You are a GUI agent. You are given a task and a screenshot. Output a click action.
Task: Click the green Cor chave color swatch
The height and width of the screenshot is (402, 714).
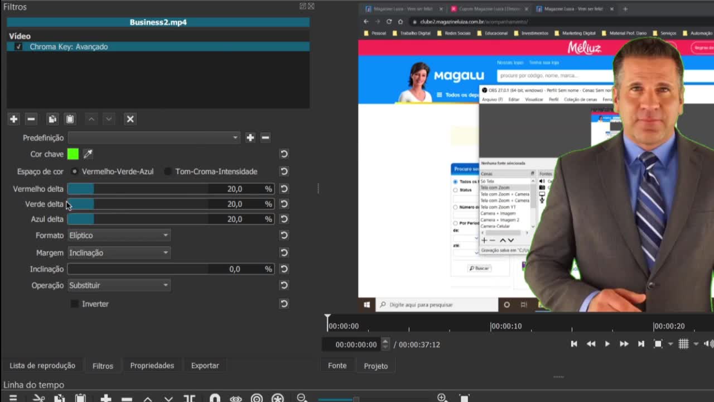[x=73, y=154]
